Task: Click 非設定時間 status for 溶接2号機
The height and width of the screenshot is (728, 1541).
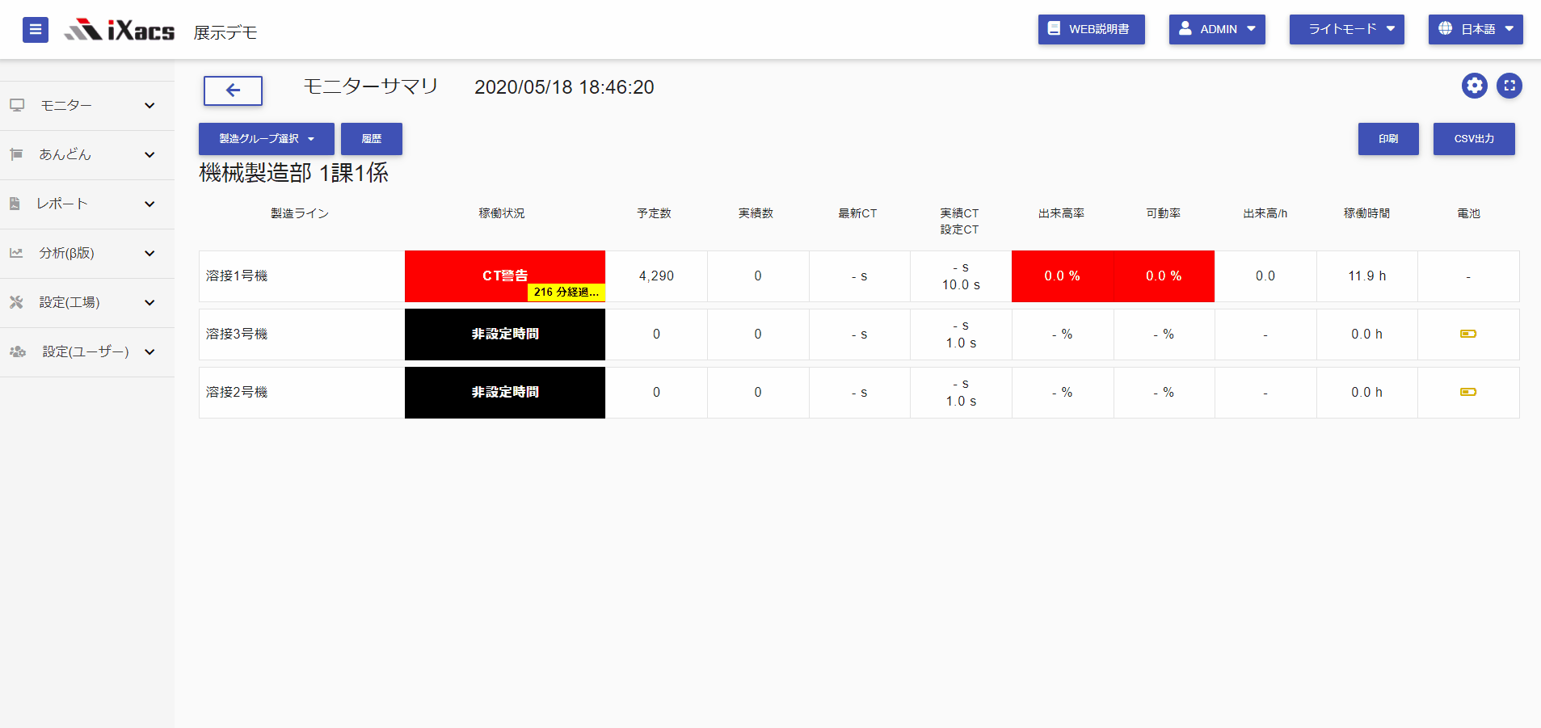Action: [x=505, y=393]
